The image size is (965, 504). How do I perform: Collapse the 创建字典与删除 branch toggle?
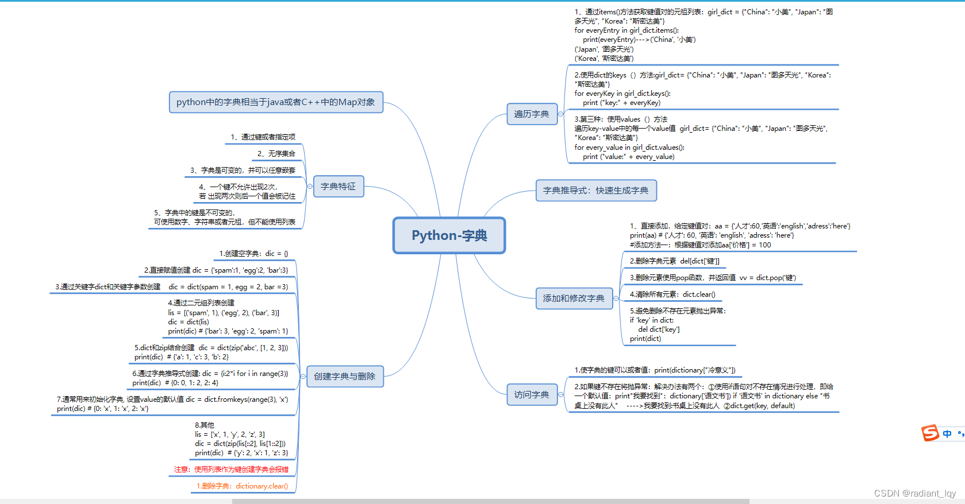click(x=303, y=377)
